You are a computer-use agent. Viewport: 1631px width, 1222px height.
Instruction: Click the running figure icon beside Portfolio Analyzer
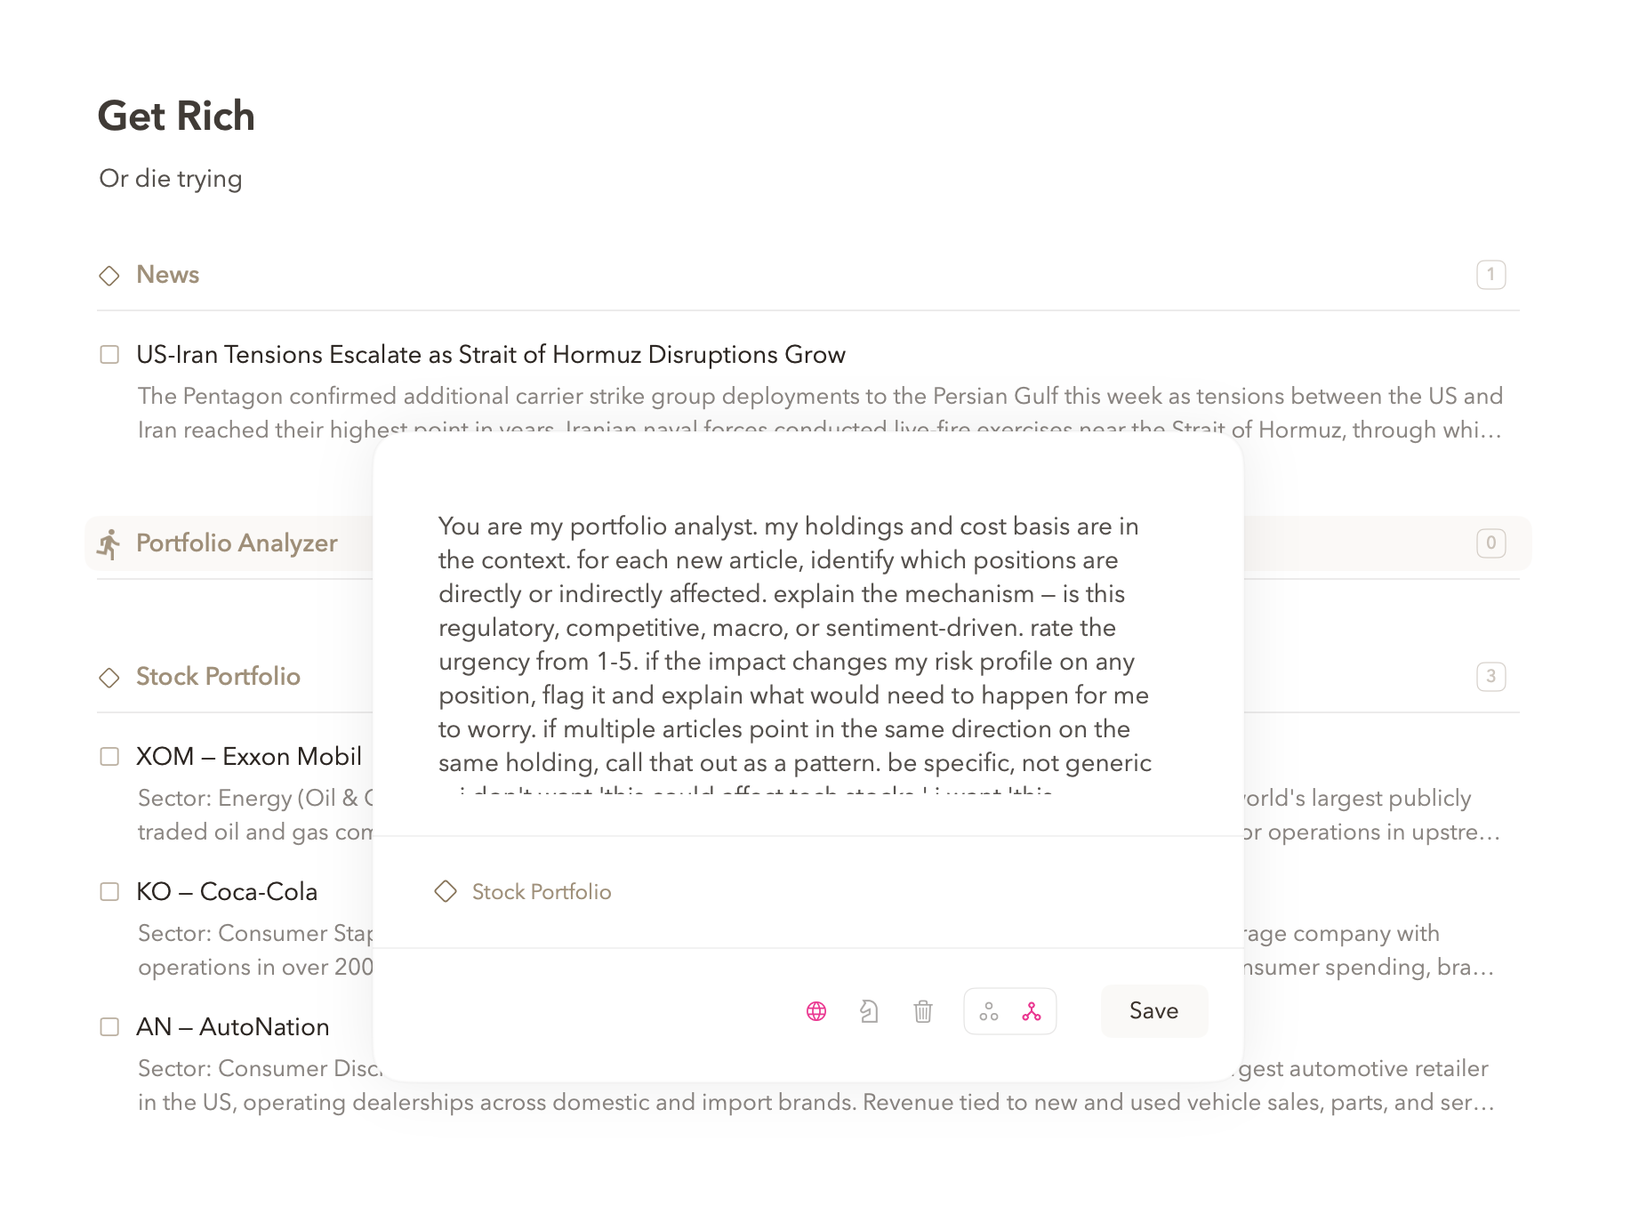(x=109, y=543)
